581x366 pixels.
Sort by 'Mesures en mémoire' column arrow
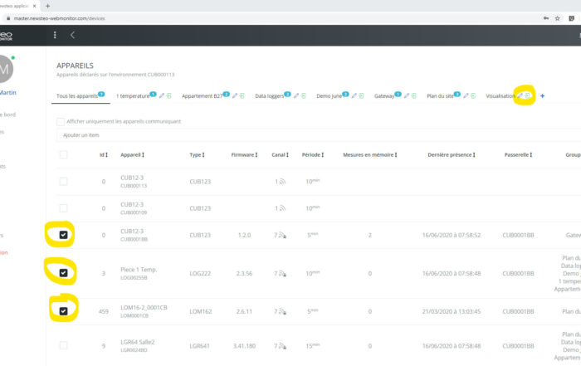[x=396, y=155]
